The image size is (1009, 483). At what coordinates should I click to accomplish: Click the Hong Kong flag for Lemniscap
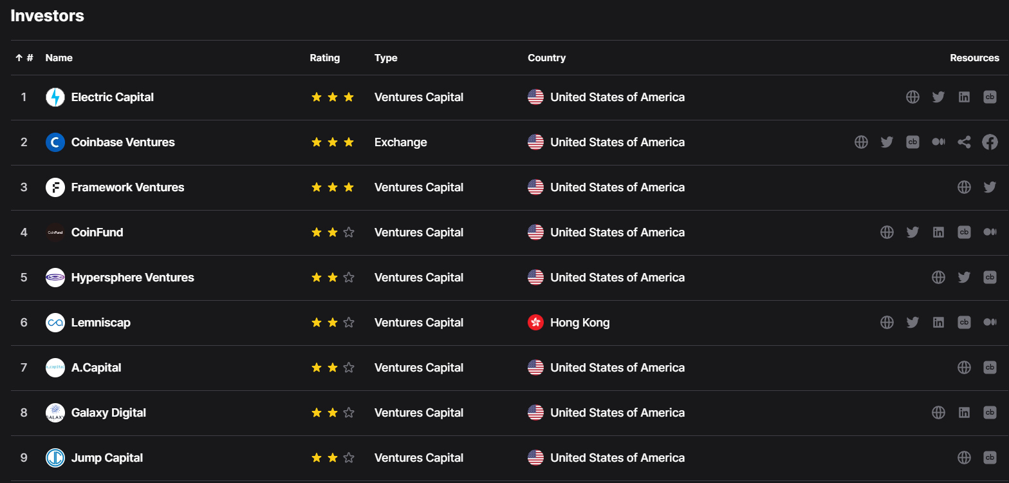[535, 323]
